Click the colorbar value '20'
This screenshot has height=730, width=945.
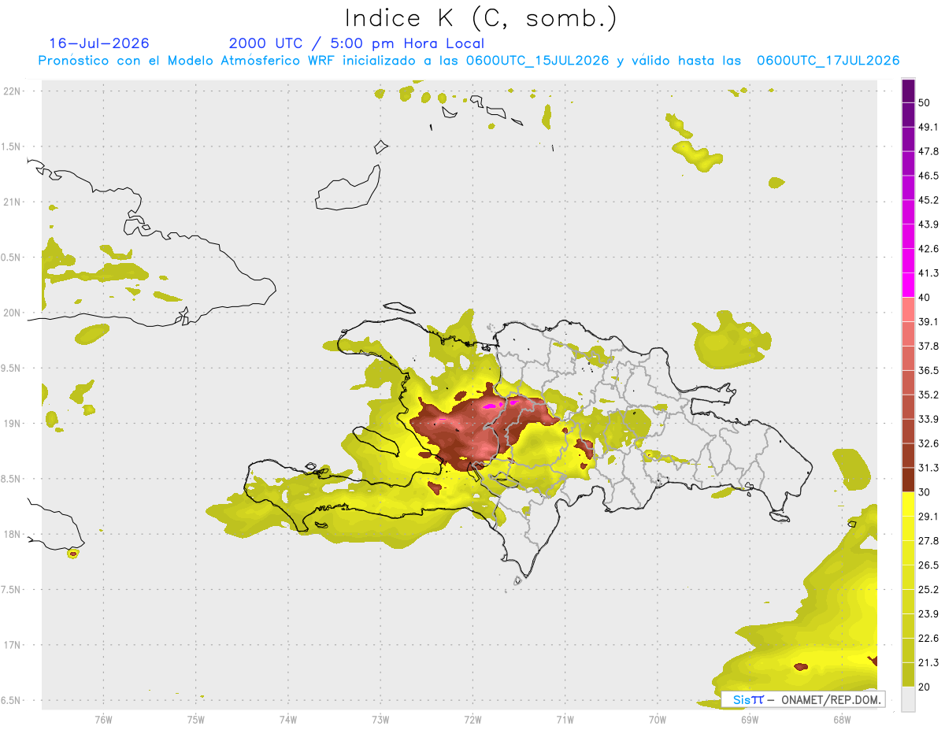926,687
